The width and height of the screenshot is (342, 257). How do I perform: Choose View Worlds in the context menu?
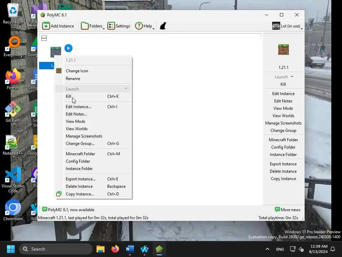pyautogui.click(x=93, y=129)
